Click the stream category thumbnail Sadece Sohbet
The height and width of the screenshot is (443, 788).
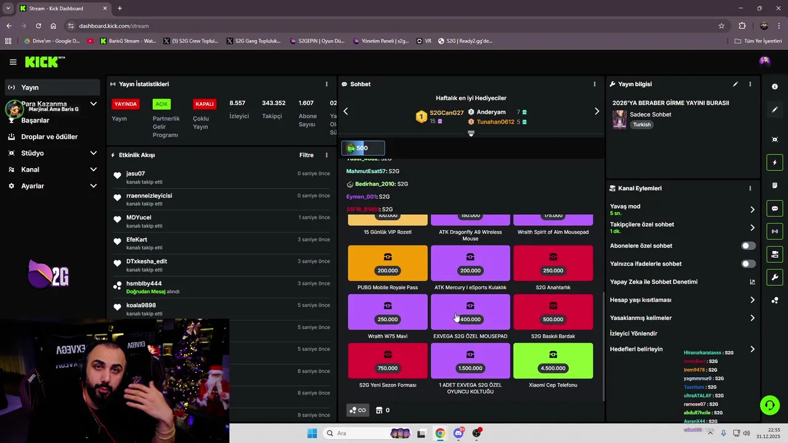pyautogui.click(x=619, y=119)
